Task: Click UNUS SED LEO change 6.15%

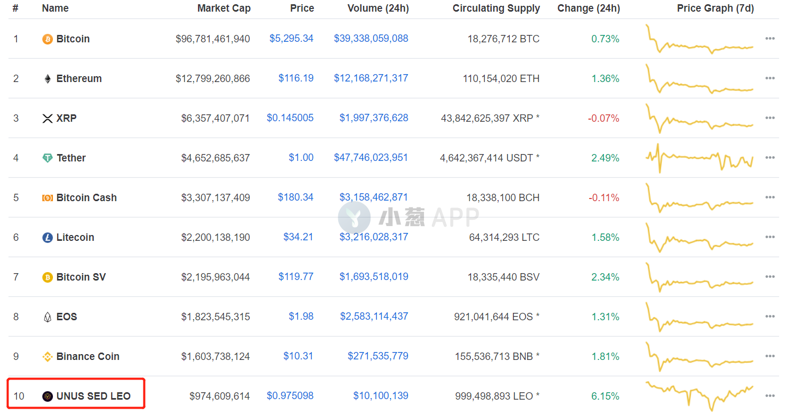Action: tap(606, 396)
